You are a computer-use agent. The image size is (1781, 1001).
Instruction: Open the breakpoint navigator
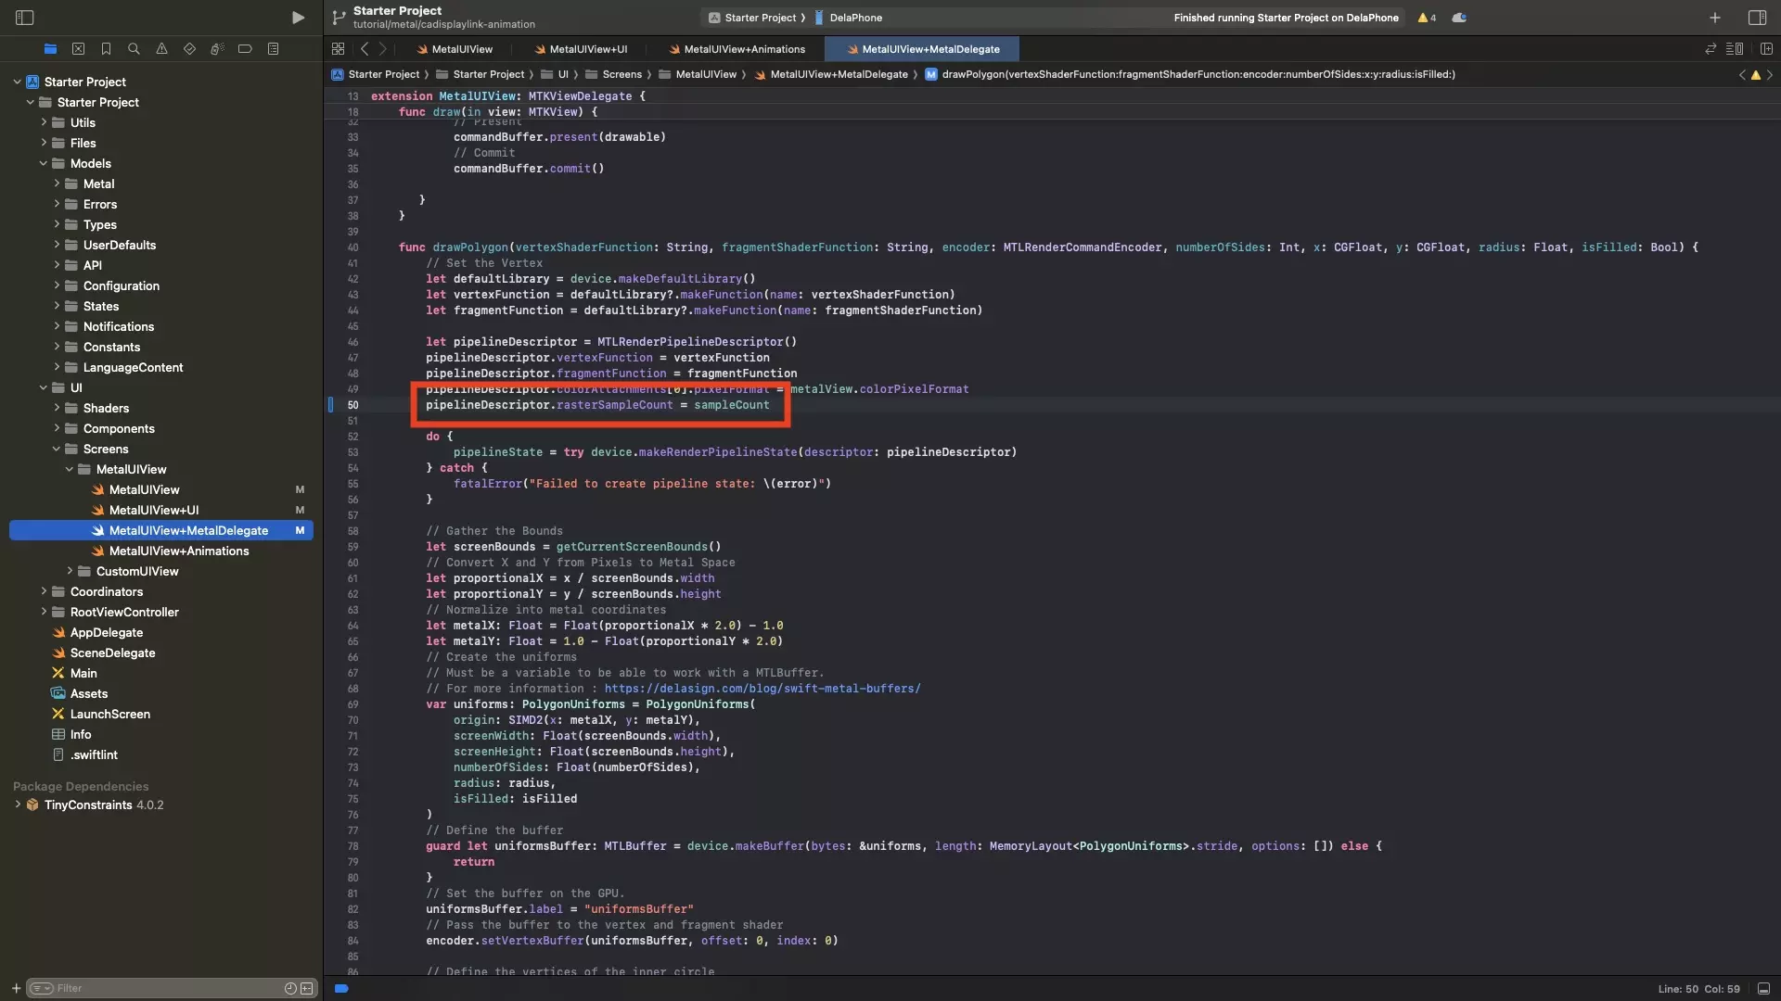[x=245, y=49]
